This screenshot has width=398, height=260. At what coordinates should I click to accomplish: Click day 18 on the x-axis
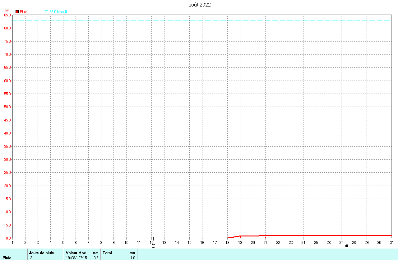tap(227, 242)
